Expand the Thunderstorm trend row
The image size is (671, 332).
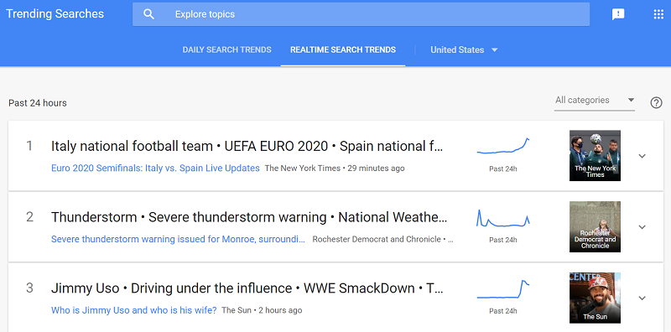click(x=642, y=226)
